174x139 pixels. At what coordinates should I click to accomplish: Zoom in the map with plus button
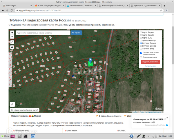(12, 33)
